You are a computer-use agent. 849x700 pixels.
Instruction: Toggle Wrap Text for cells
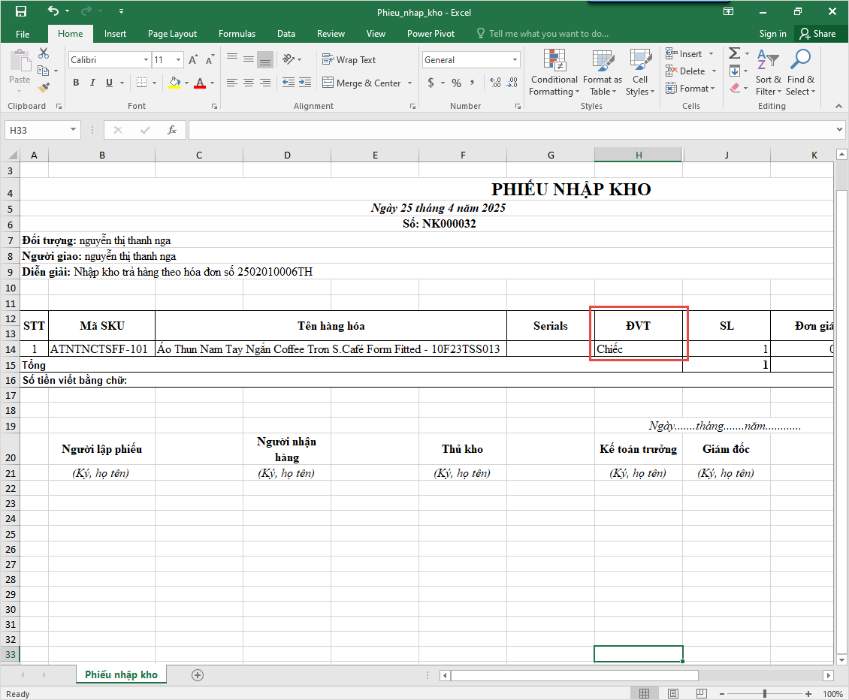[x=349, y=59]
